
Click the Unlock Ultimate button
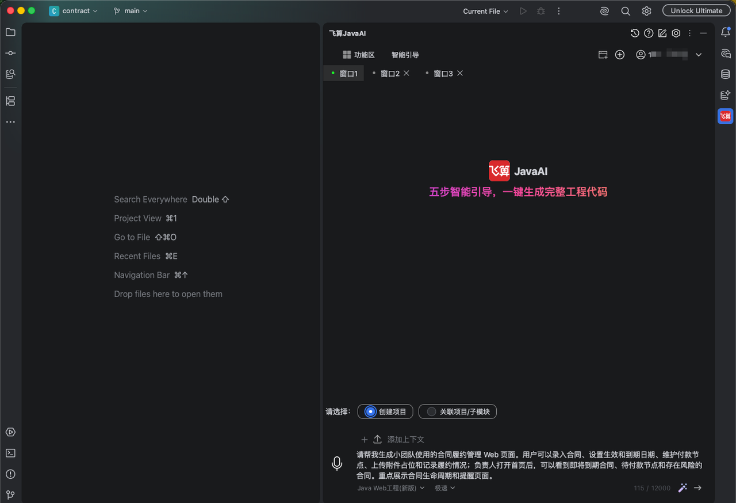click(696, 10)
